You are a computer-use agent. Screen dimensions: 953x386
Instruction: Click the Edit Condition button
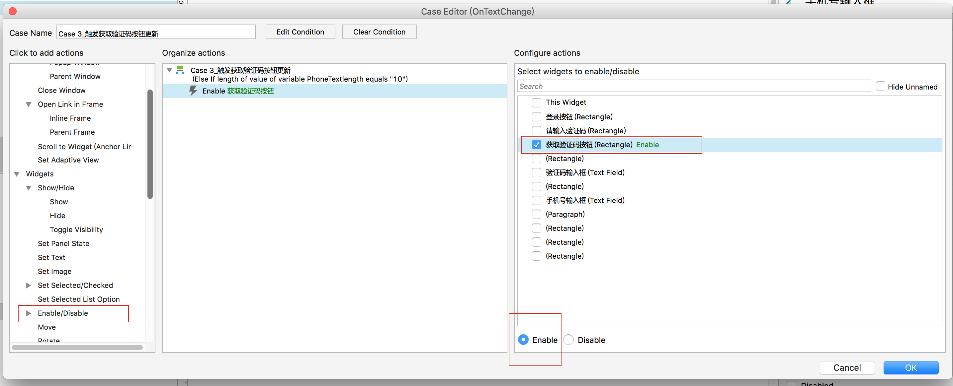[x=300, y=32]
